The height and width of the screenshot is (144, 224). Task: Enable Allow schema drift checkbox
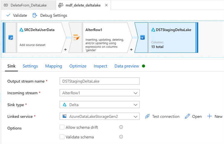click(62, 127)
